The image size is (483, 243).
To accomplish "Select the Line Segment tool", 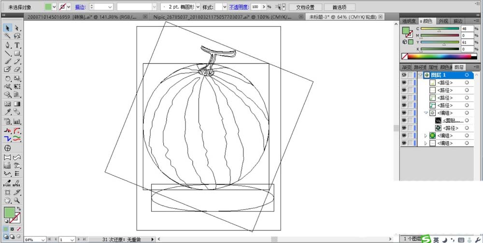I will coord(8,53).
